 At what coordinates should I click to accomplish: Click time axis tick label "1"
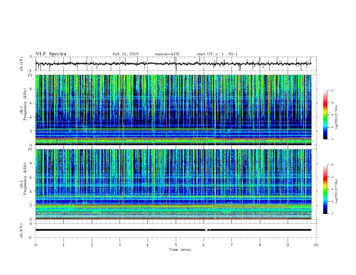click(x=63, y=245)
